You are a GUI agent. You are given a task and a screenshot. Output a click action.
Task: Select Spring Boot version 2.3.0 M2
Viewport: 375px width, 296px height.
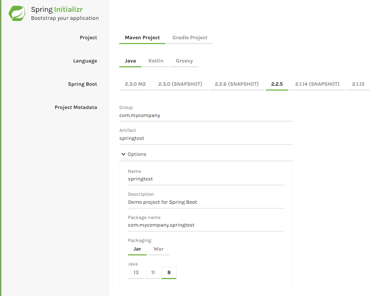(135, 84)
